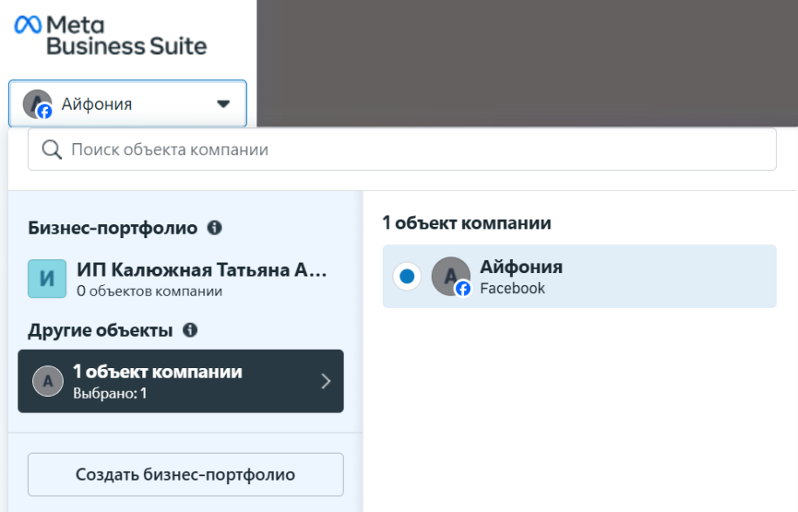Click the avatar in the top Айфония selector
798x512 pixels.
(x=37, y=104)
